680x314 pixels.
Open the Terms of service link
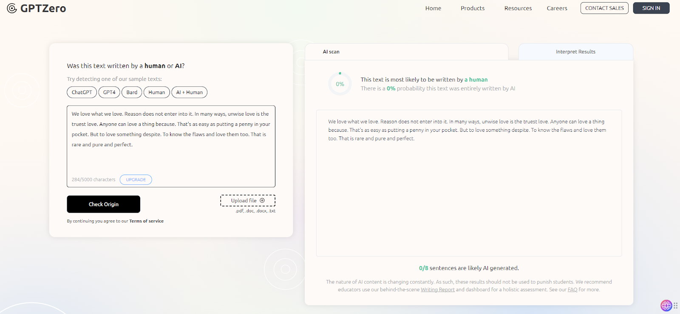point(147,221)
